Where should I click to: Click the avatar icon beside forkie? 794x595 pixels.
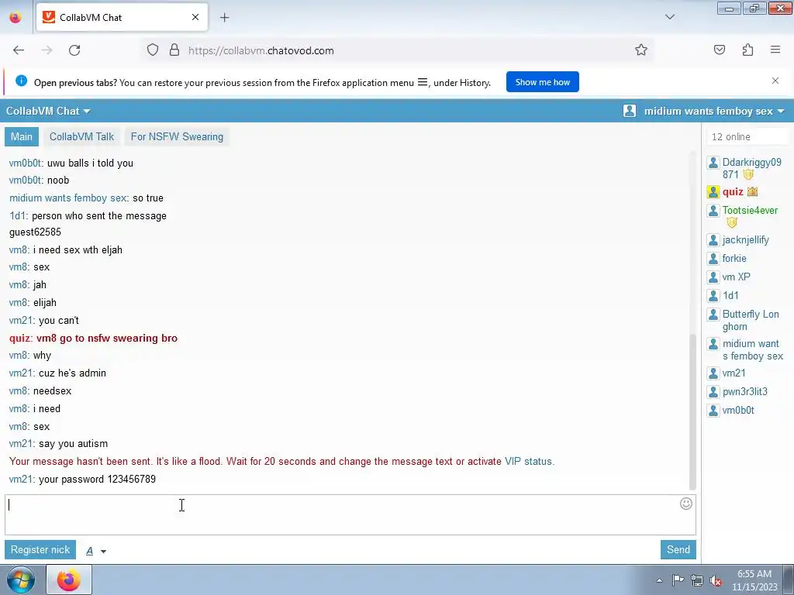pyautogui.click(x=713, y=259)
